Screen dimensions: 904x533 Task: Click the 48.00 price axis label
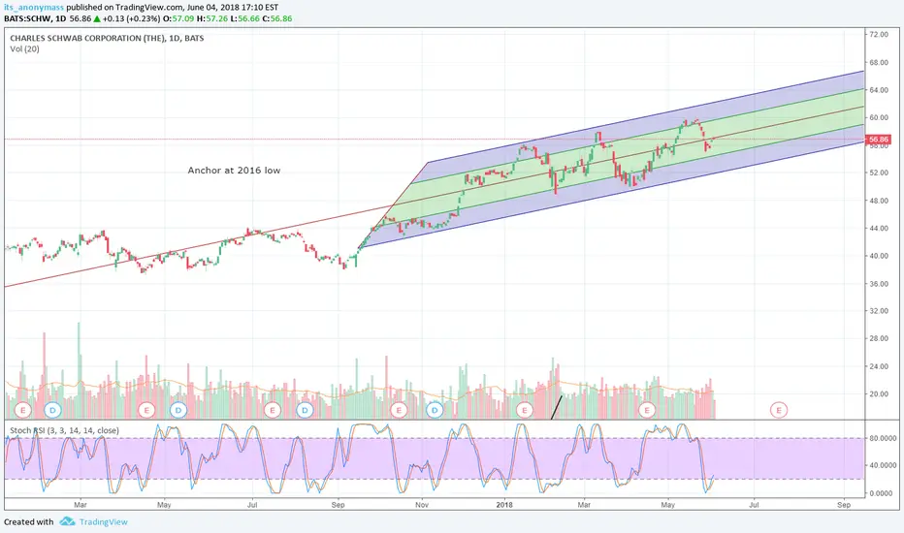pyautogui.click(x=879, y=201)
